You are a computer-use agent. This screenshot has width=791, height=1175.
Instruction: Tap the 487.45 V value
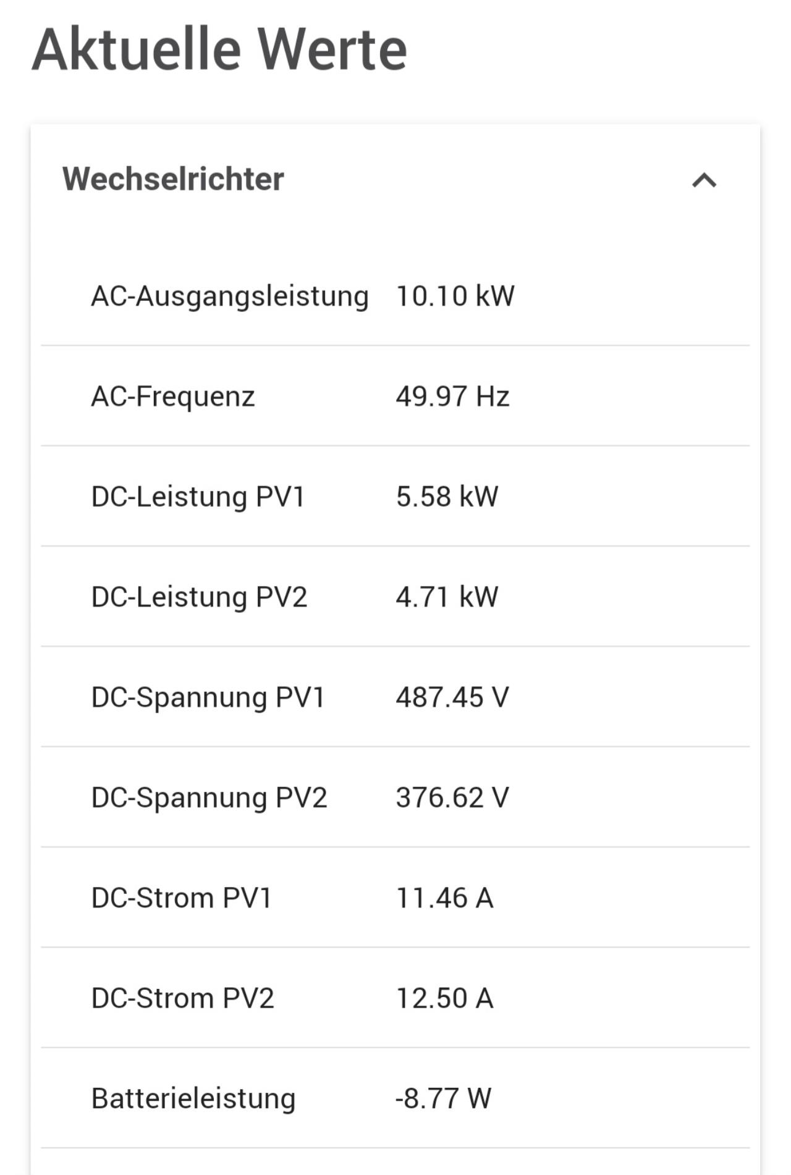tap(452, 697)
